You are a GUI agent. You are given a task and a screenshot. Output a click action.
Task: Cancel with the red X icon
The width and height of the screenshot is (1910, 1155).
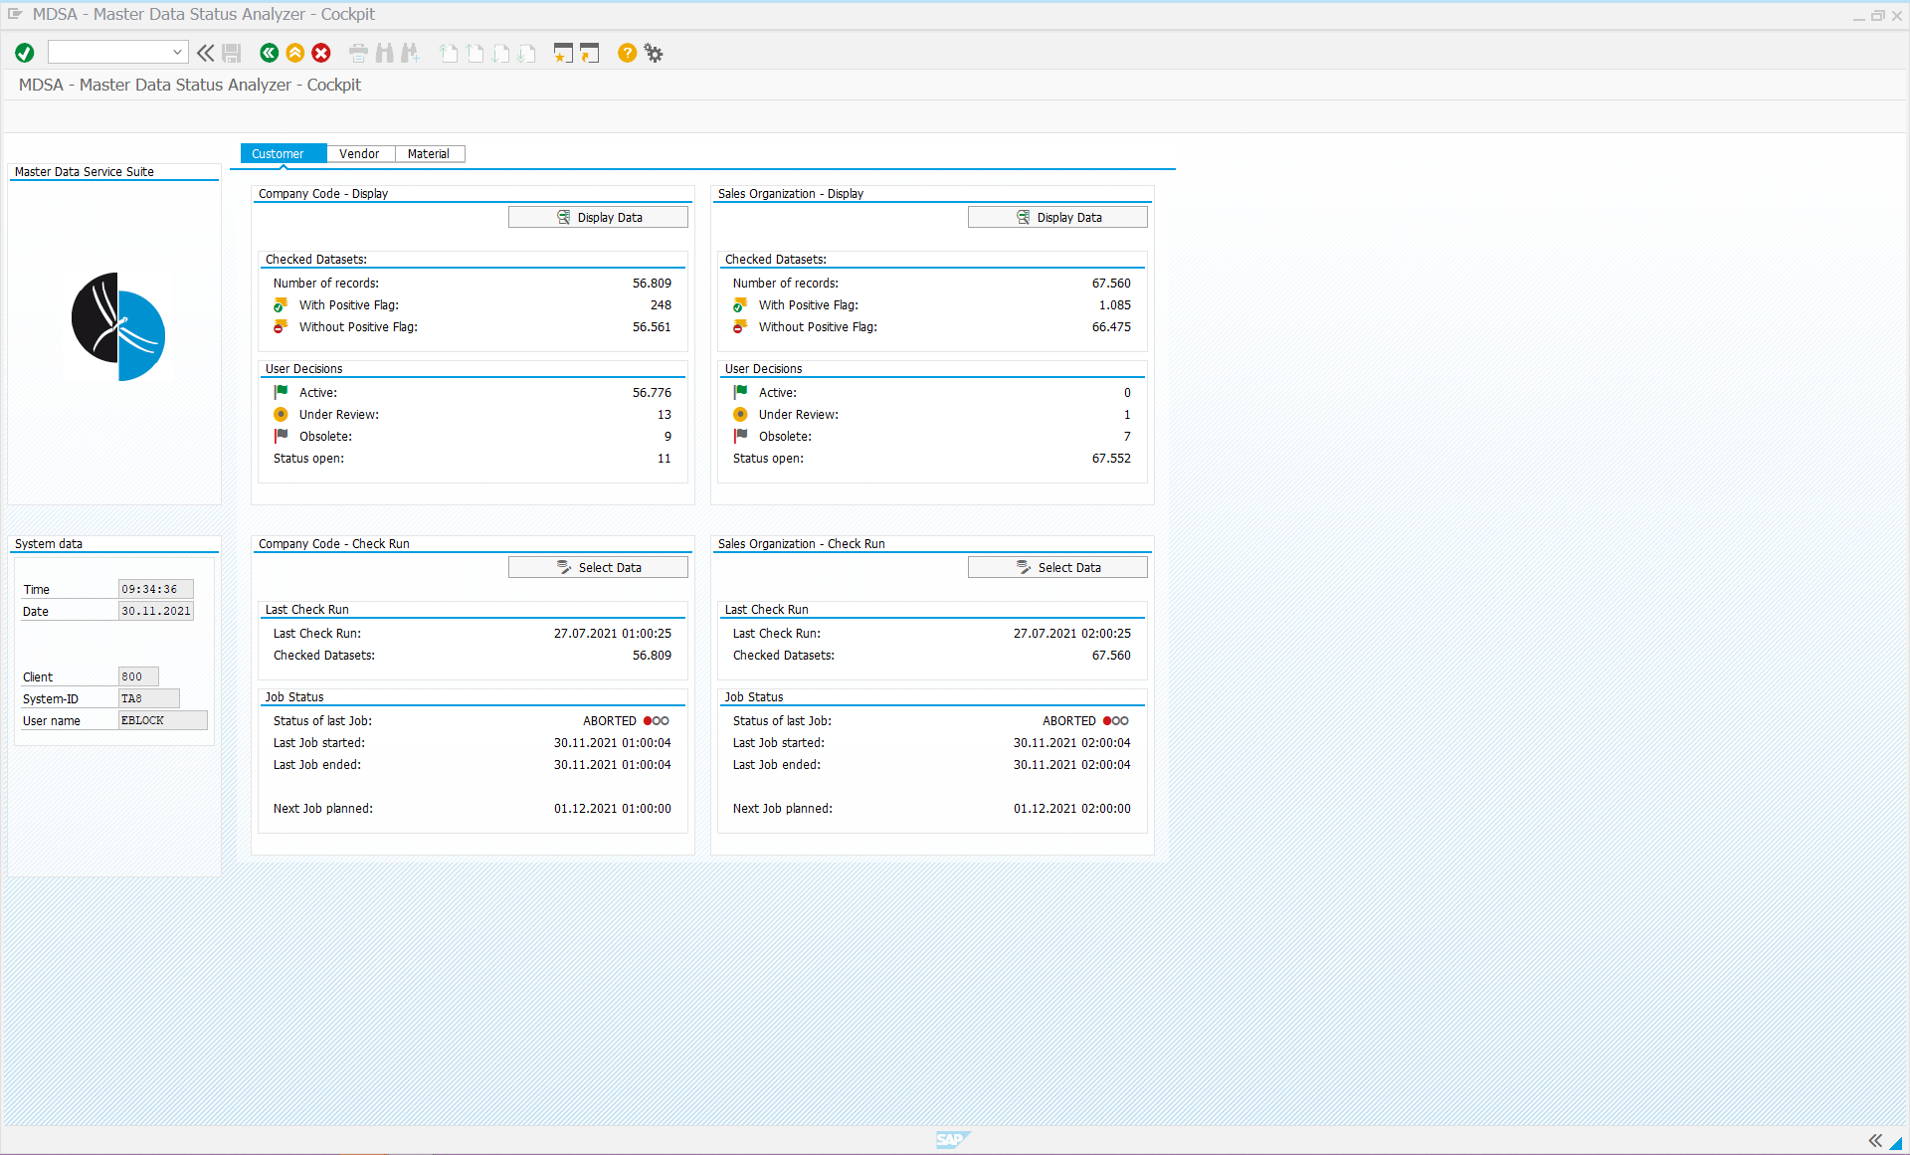point(321,53)
